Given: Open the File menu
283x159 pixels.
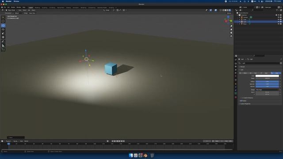Looking at the screenshot, I should pos(5,8).
